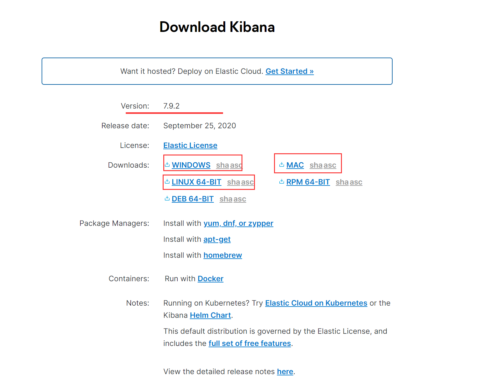Download Kibana for WINDOWS
The image size is (503, 381).
click(x=191, y=165)
